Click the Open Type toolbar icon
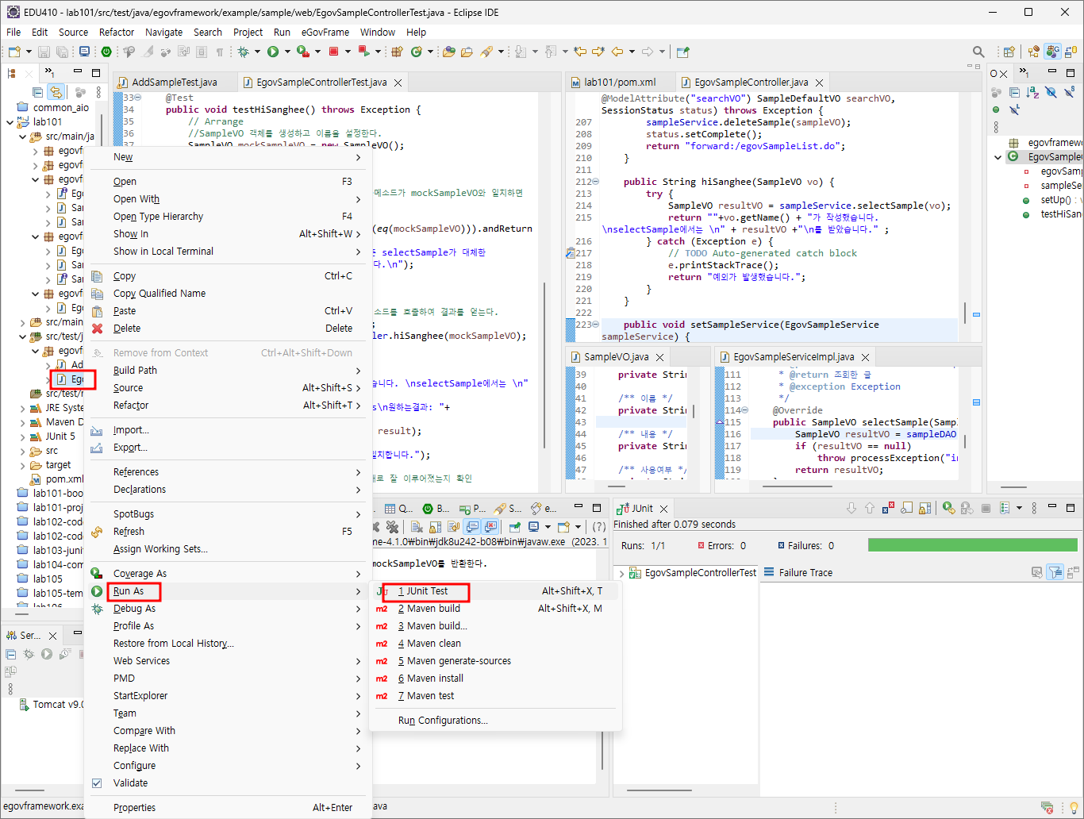The height and width of the screenshot is (819, 1084). pyautogui.click(x=449, y=52)
